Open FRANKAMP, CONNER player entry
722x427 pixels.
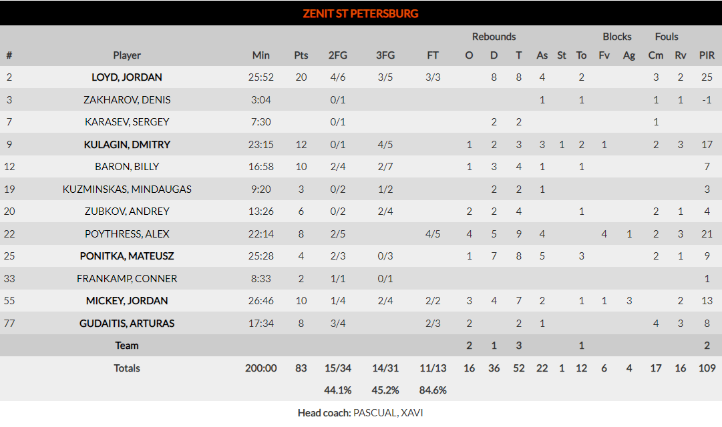click(127, 279)
